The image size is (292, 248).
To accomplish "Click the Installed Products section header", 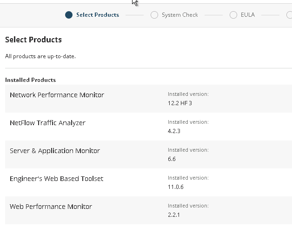I will 31,80.
